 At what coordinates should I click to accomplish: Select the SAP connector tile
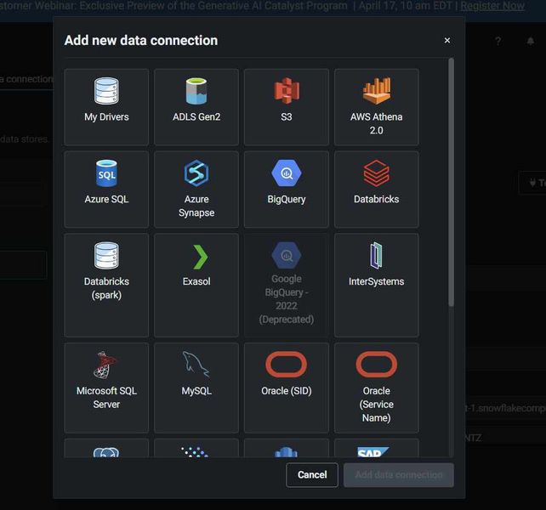[x=377, y=448]
